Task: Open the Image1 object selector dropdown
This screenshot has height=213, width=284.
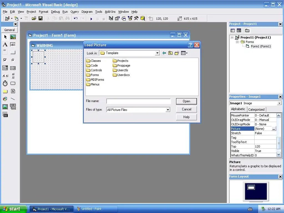Action: (x=279, y=103)
